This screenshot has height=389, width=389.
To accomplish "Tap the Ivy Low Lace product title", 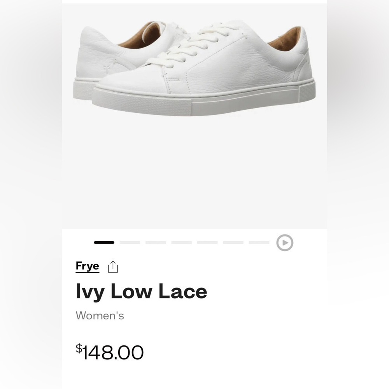I will click(142, 291).
